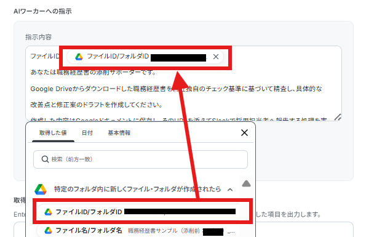Click the magnifier icon in the search box
The height and width of the screenshot is (237, 390).
45,159
